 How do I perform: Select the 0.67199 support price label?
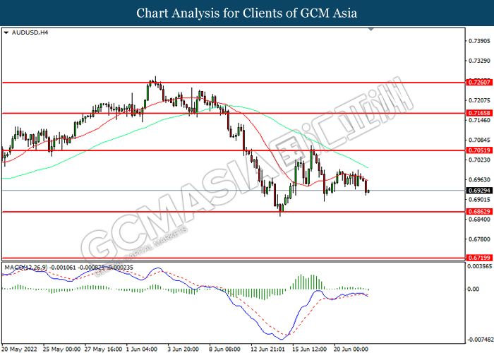[x=479, y=258]
